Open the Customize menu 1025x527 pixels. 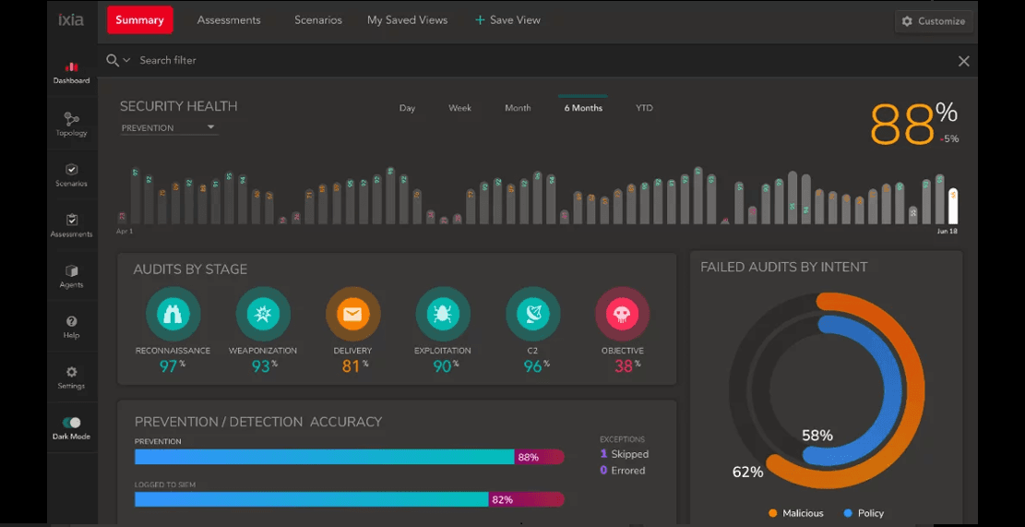tap(934, 21)
